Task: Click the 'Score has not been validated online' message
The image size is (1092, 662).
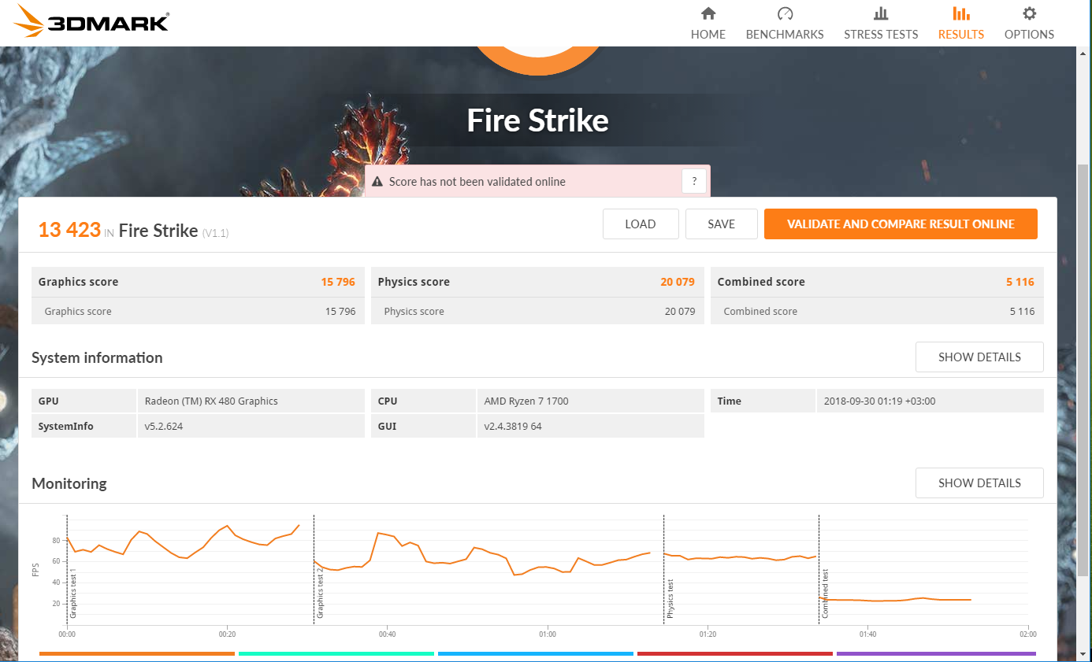Action: coord(477,182)
